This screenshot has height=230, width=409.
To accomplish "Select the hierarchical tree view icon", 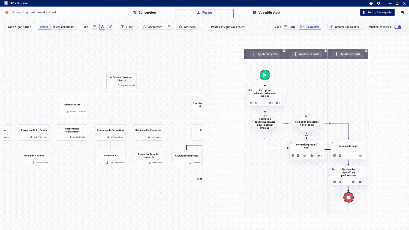I will (x=102, y=27).
